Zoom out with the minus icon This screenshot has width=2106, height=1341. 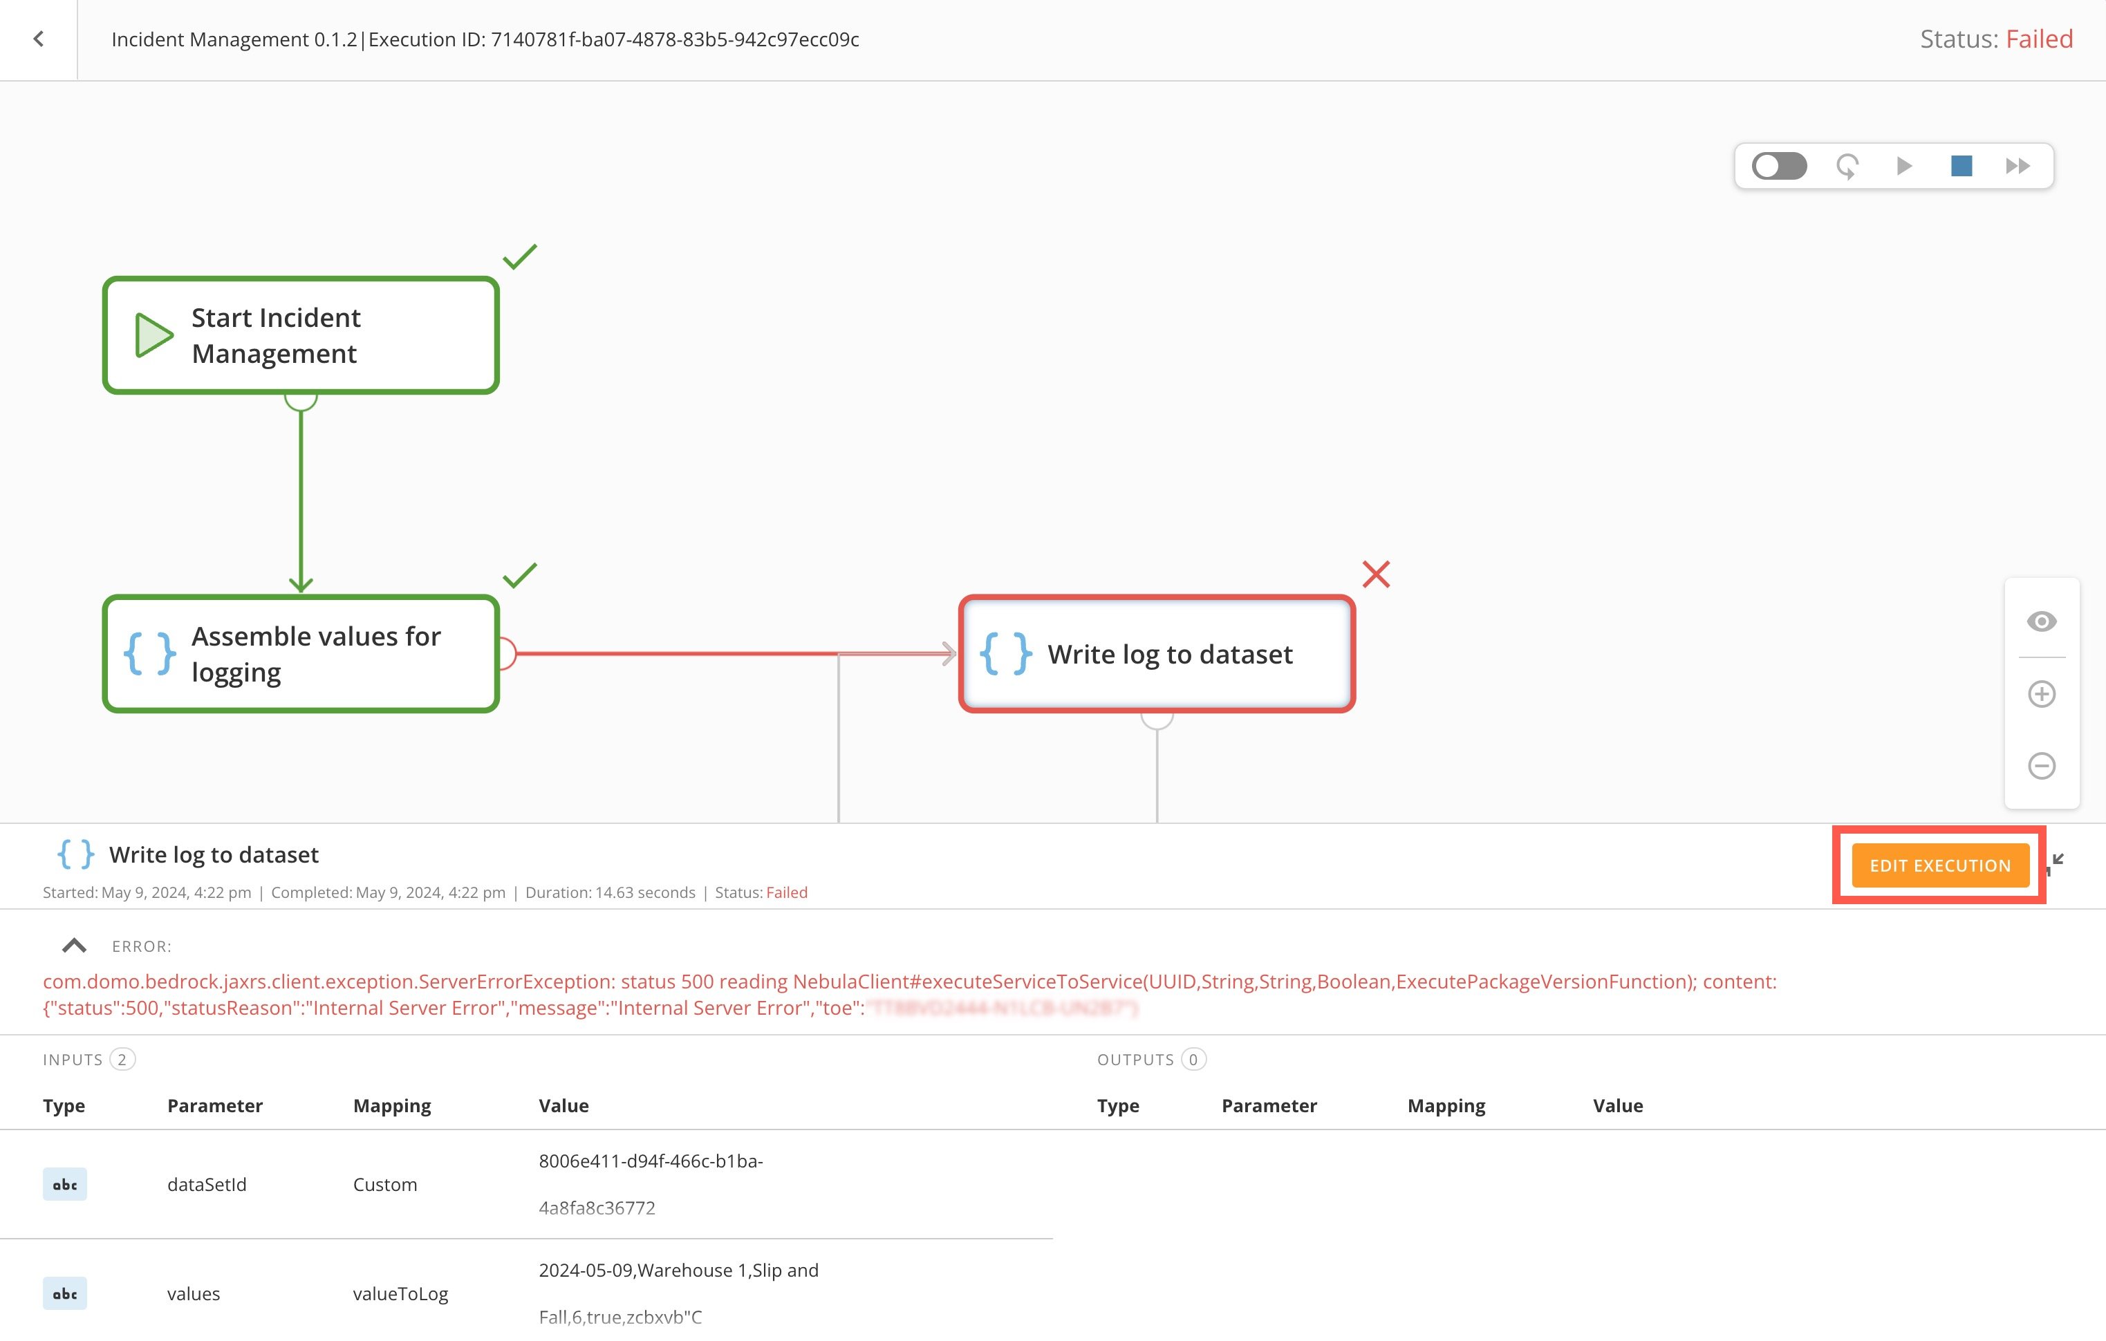click(2041, 766)
